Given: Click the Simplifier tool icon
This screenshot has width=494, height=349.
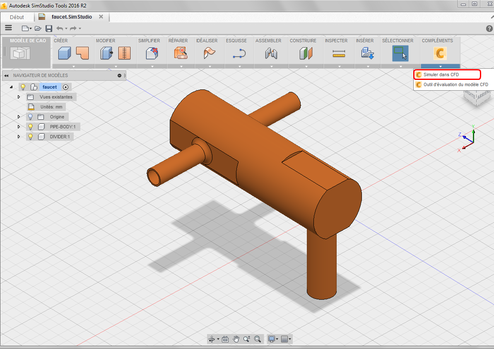Looking at the screenshot, I should pos(152,53).
